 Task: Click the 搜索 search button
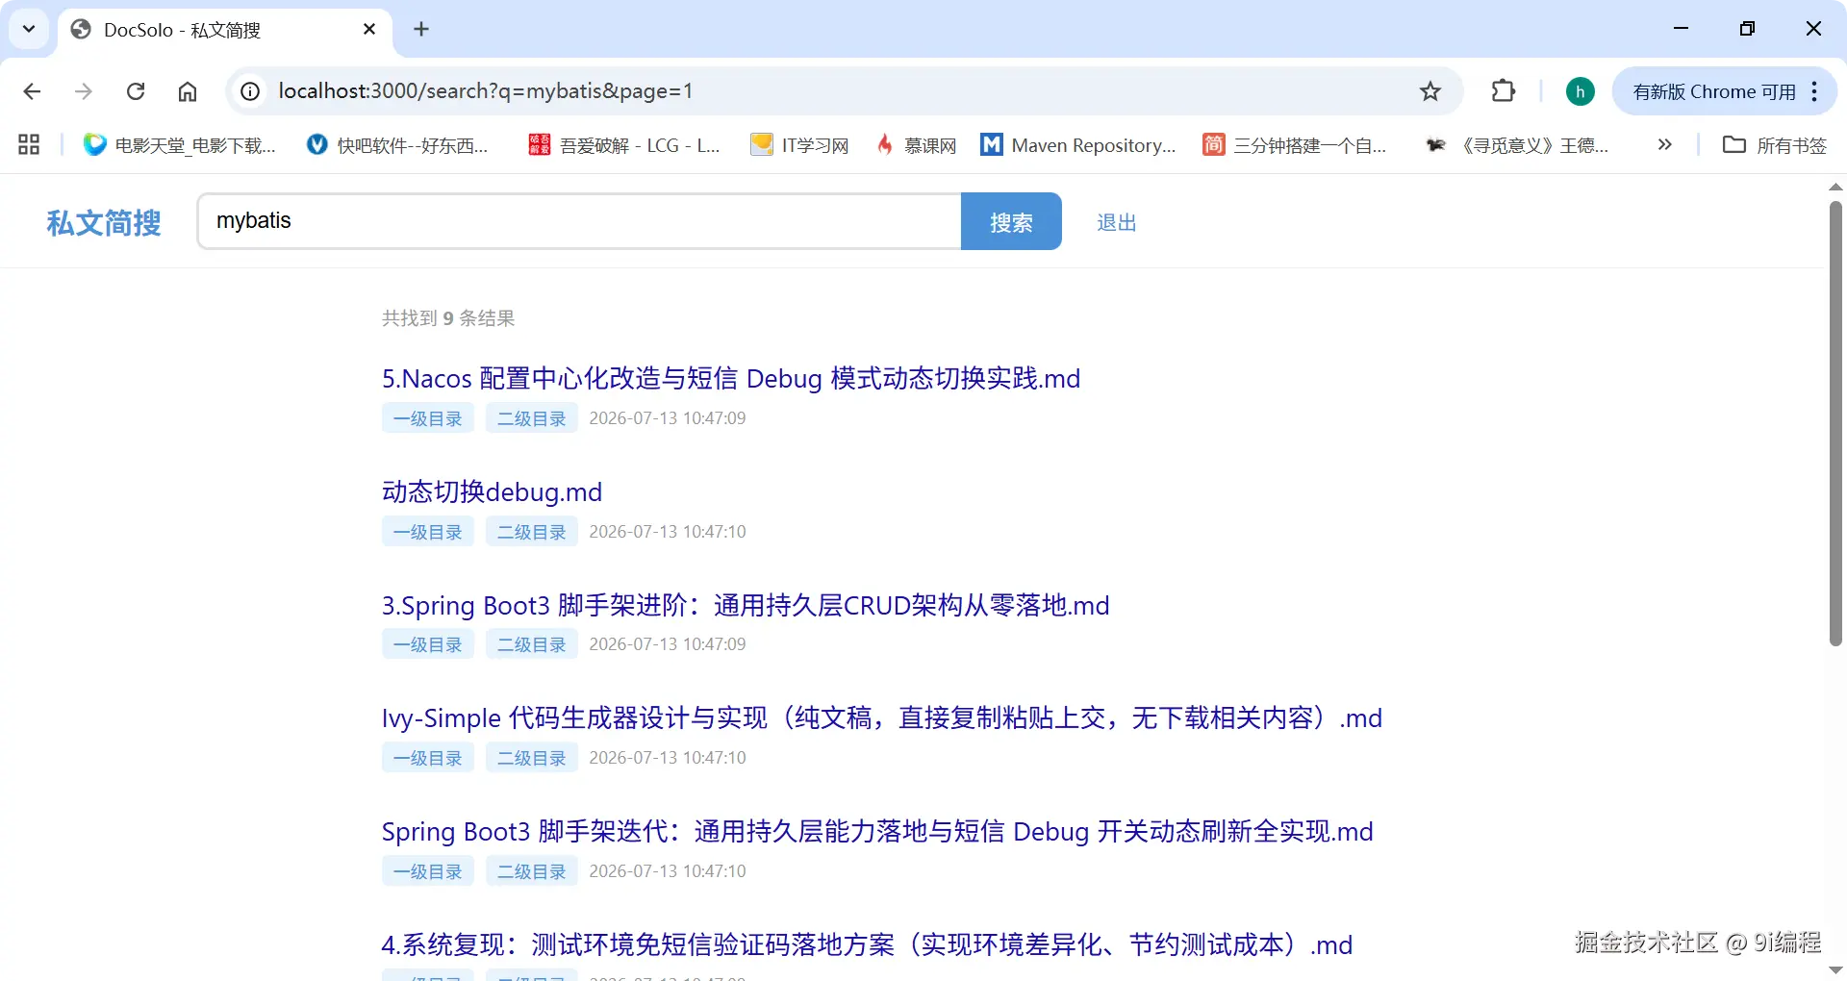point(1011,221)
